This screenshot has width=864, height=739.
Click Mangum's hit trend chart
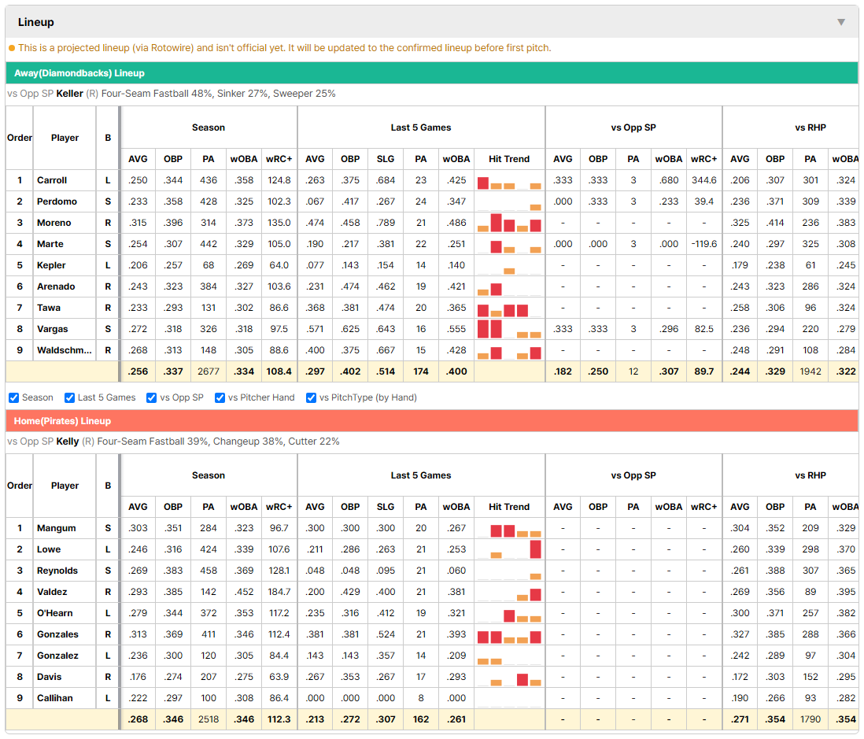[509, 529]
